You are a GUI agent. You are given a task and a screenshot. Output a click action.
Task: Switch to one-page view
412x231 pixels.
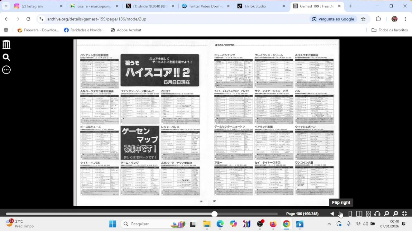click(350, 214)
